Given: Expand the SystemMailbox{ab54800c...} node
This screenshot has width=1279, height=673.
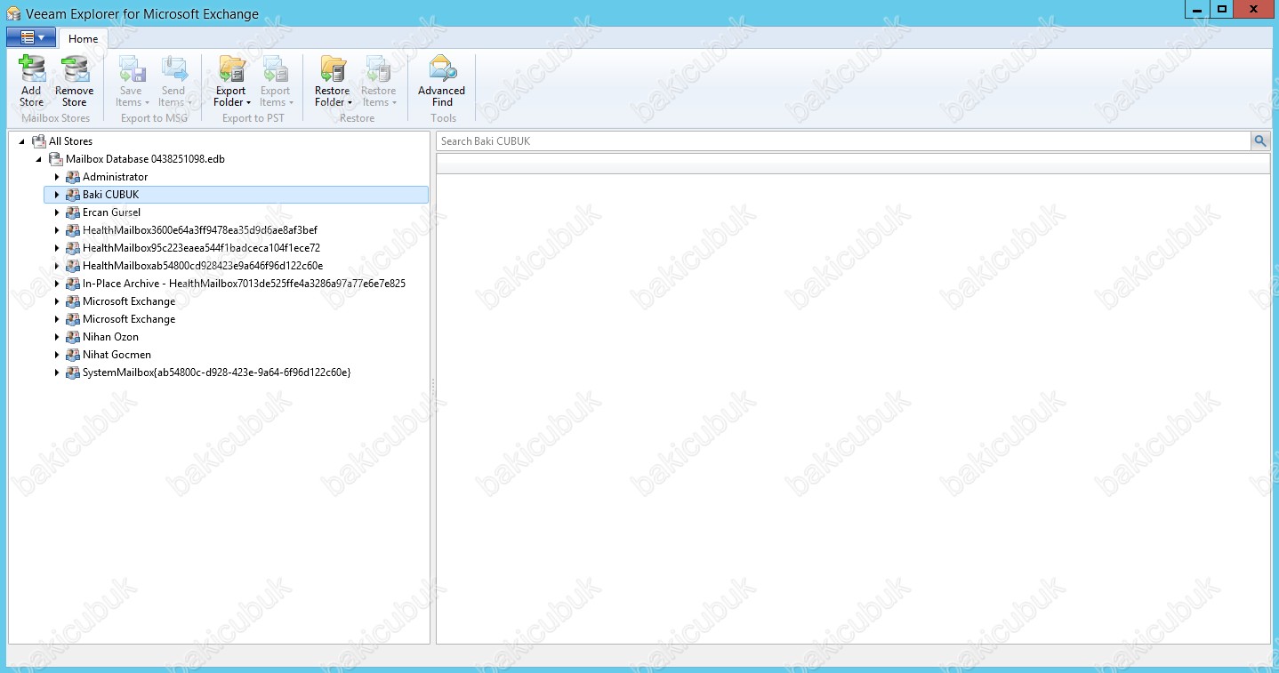Looking at the screenshot, I should [x=57, y=373].
